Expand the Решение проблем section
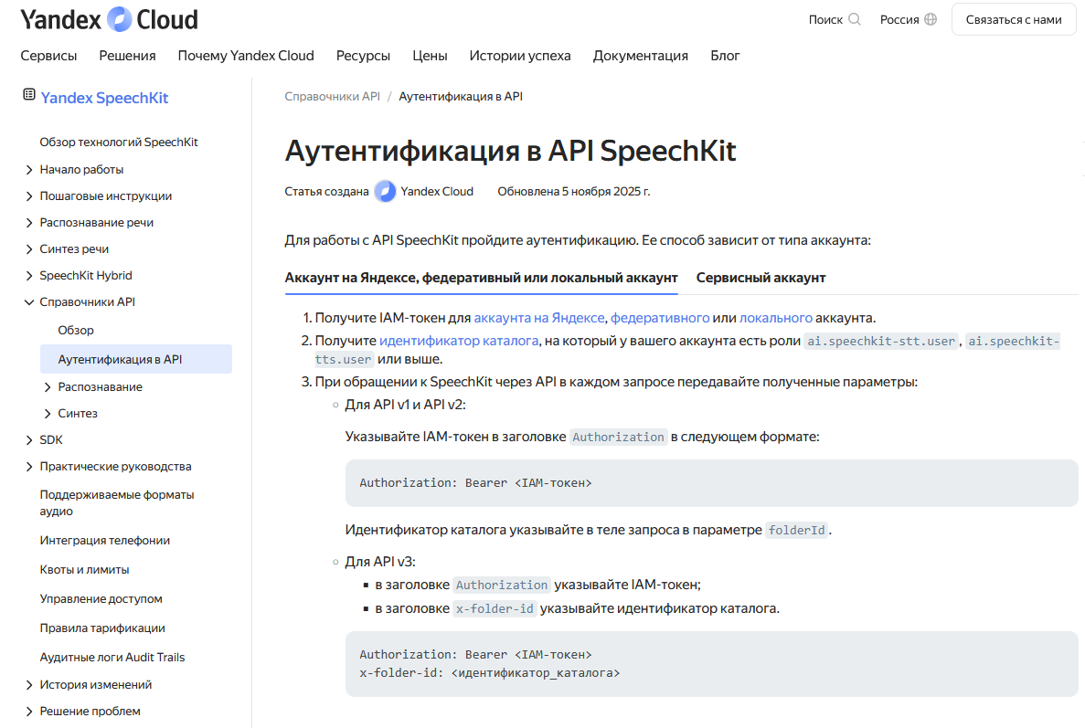The height and width of the screenshot is (728, 1085). (x=29, y=712)
